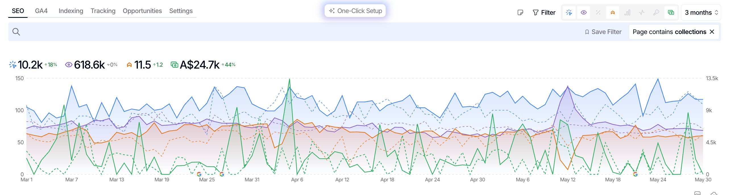Click the magnifier search icon

click(x=16, y=32)
